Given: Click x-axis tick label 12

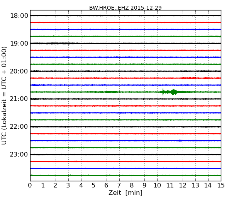Looking at the screenshot, I should tap(183, 185).
